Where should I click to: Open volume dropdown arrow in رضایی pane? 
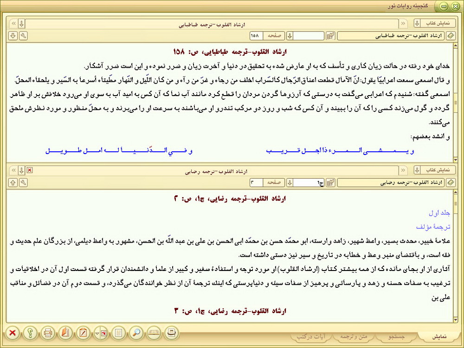coord(290,182)
